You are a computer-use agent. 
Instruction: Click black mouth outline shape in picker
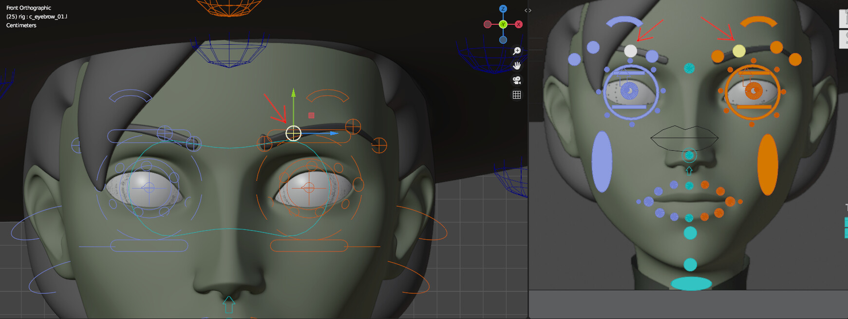click(x=684, y=138)
